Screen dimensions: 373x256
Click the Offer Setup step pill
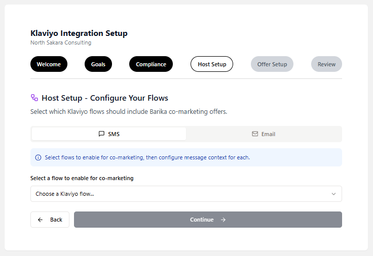272,64
